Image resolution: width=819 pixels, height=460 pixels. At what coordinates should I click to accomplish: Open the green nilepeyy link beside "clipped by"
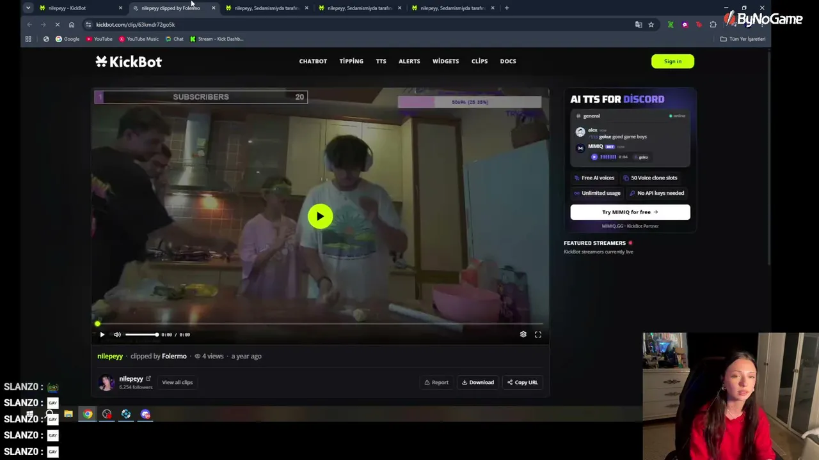(110, 356)
